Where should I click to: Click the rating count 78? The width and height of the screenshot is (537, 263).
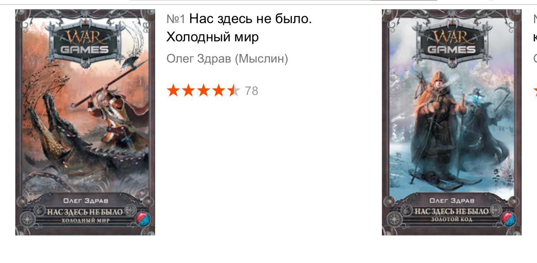[251, 91]
